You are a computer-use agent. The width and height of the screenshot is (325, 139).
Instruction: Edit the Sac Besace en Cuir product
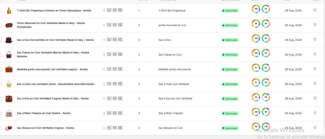coord(315,127)
